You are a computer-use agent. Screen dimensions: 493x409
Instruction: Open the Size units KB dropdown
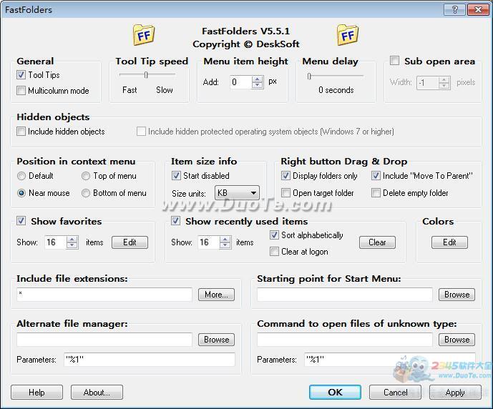point(237,193)
